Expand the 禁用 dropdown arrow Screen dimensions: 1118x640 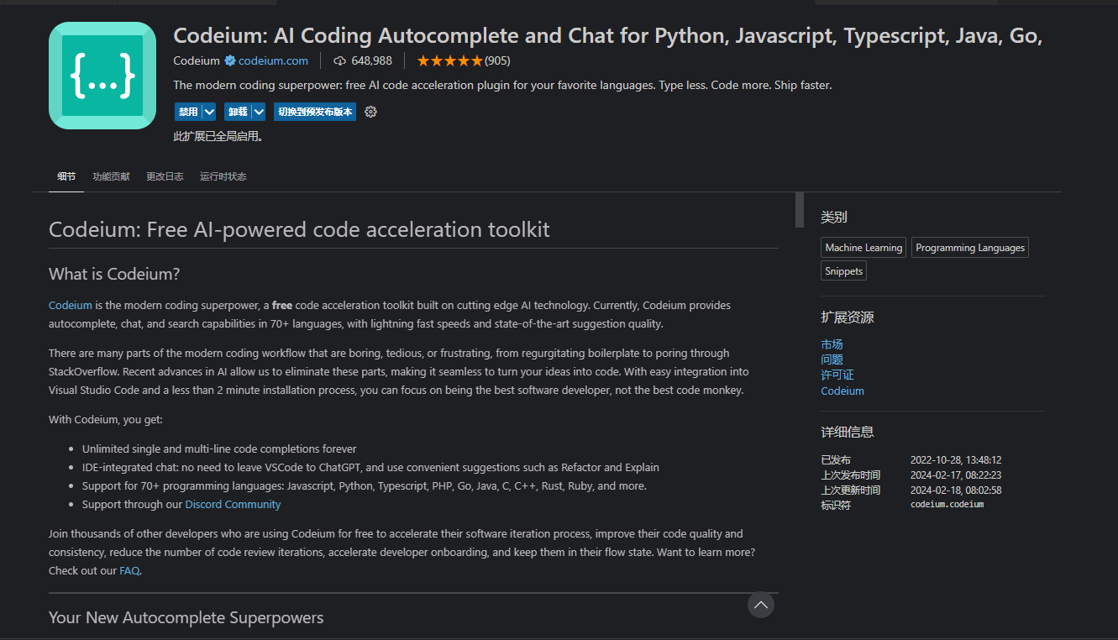point(209,112)
